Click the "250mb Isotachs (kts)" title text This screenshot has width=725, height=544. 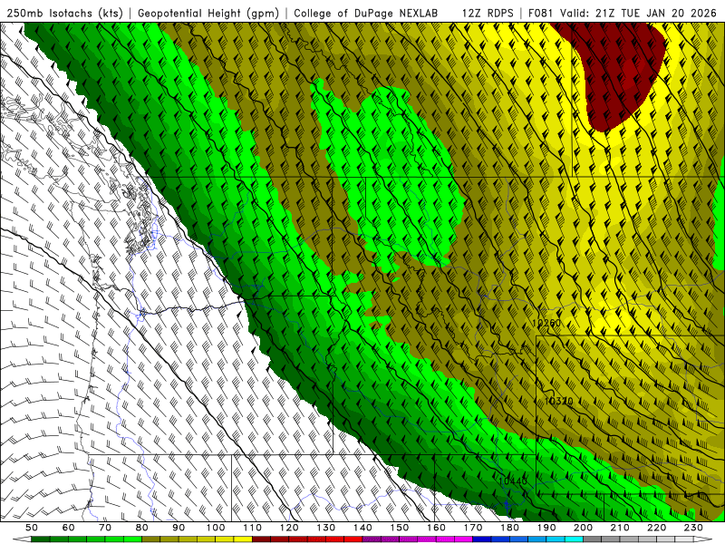click(x=65, y=14)
